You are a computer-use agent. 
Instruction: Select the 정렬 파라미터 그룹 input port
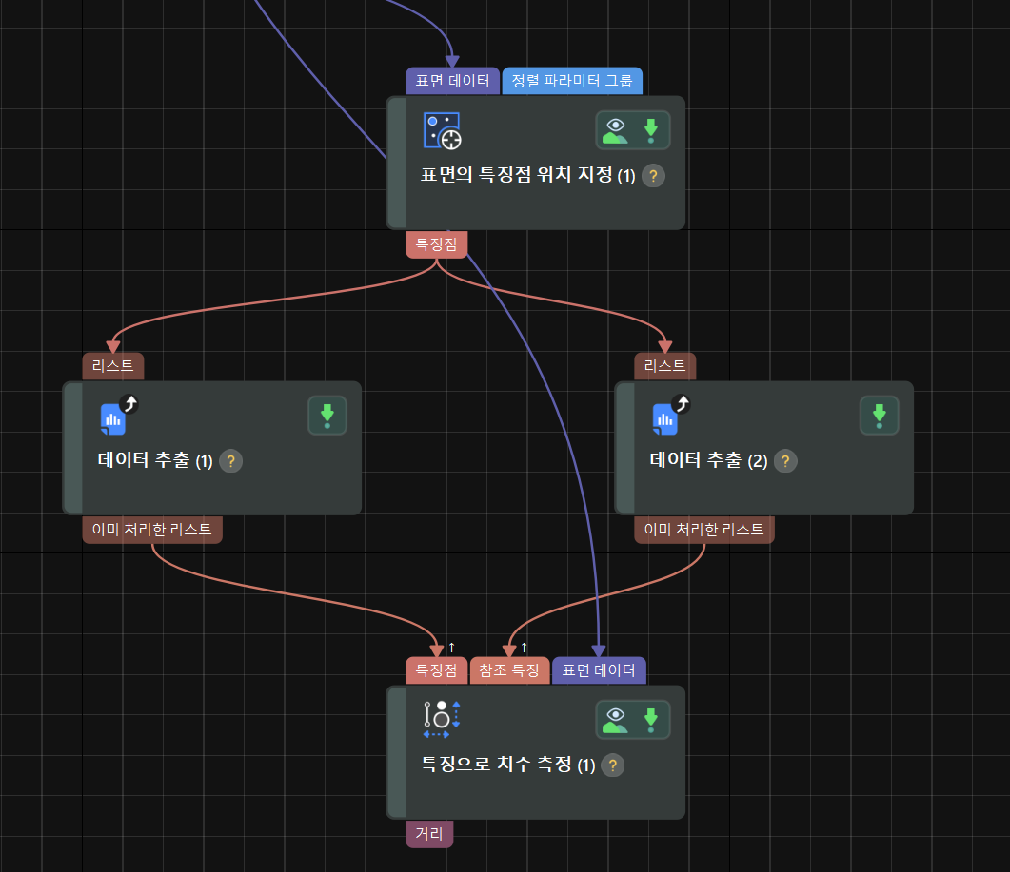click(572, 81)
